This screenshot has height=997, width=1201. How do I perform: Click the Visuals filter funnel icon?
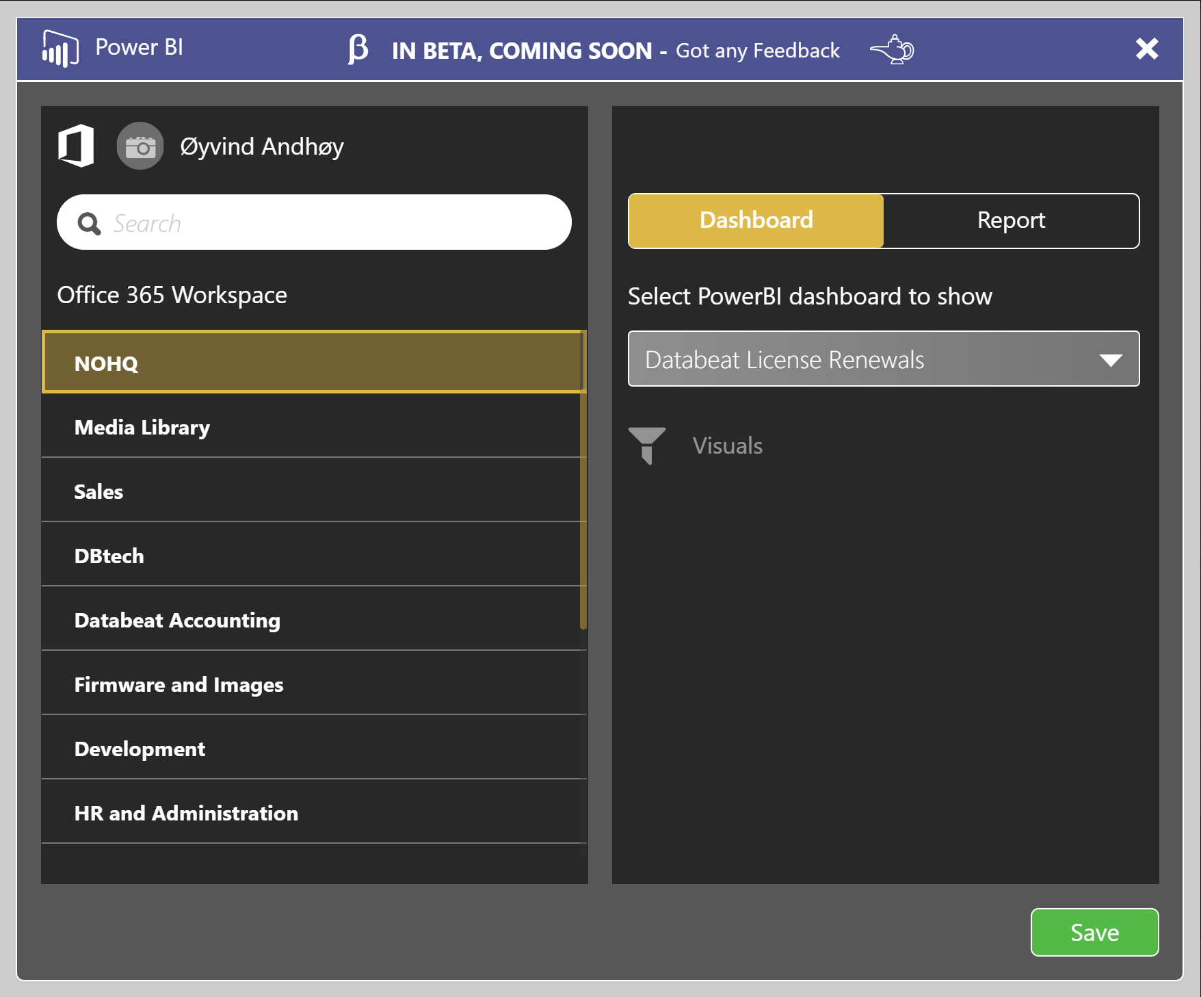pyautogui.click(x=647, y=446)
